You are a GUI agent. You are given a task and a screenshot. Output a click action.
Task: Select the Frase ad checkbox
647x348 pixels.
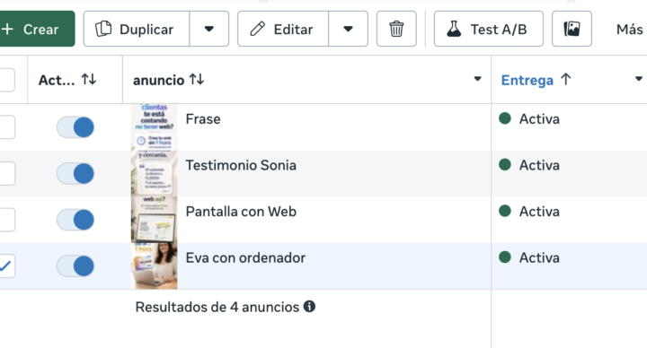click(x=6, y=127)
